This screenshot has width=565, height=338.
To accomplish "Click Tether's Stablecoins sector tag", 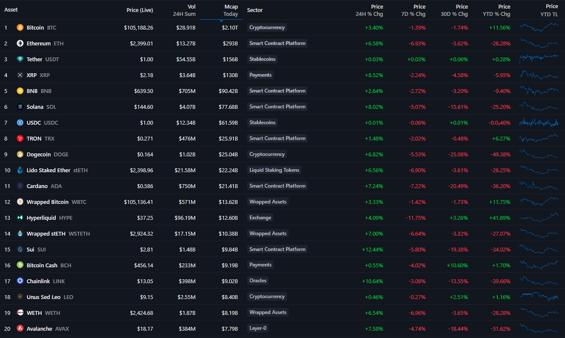I will click(262, 59).
